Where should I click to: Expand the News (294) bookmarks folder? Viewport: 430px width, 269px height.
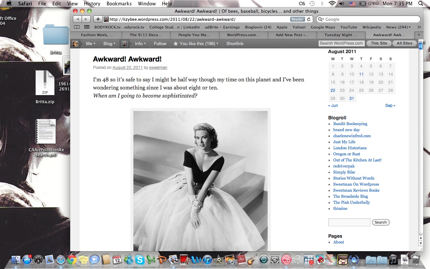[x=398, y=27]
